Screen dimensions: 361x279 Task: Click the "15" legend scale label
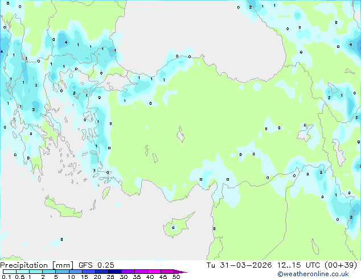84,277
